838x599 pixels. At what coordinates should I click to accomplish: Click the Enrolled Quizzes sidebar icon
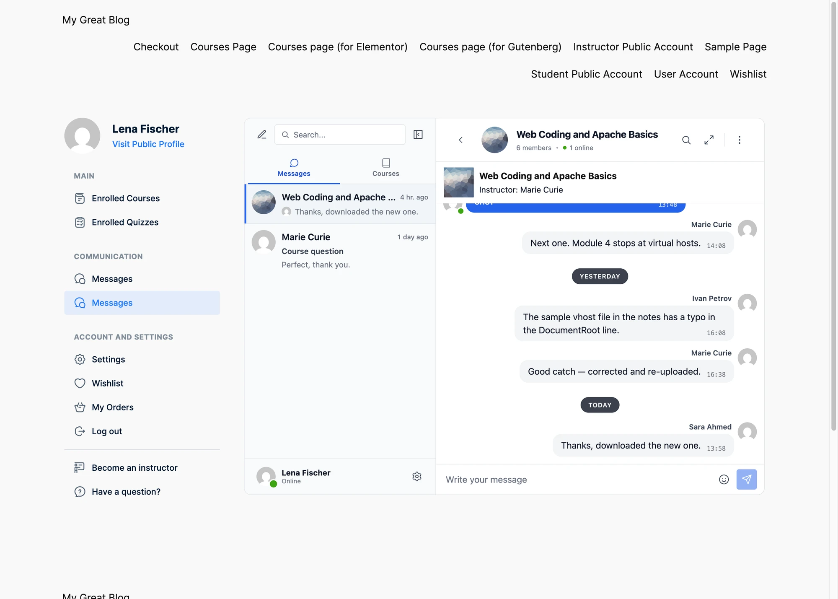80,222
